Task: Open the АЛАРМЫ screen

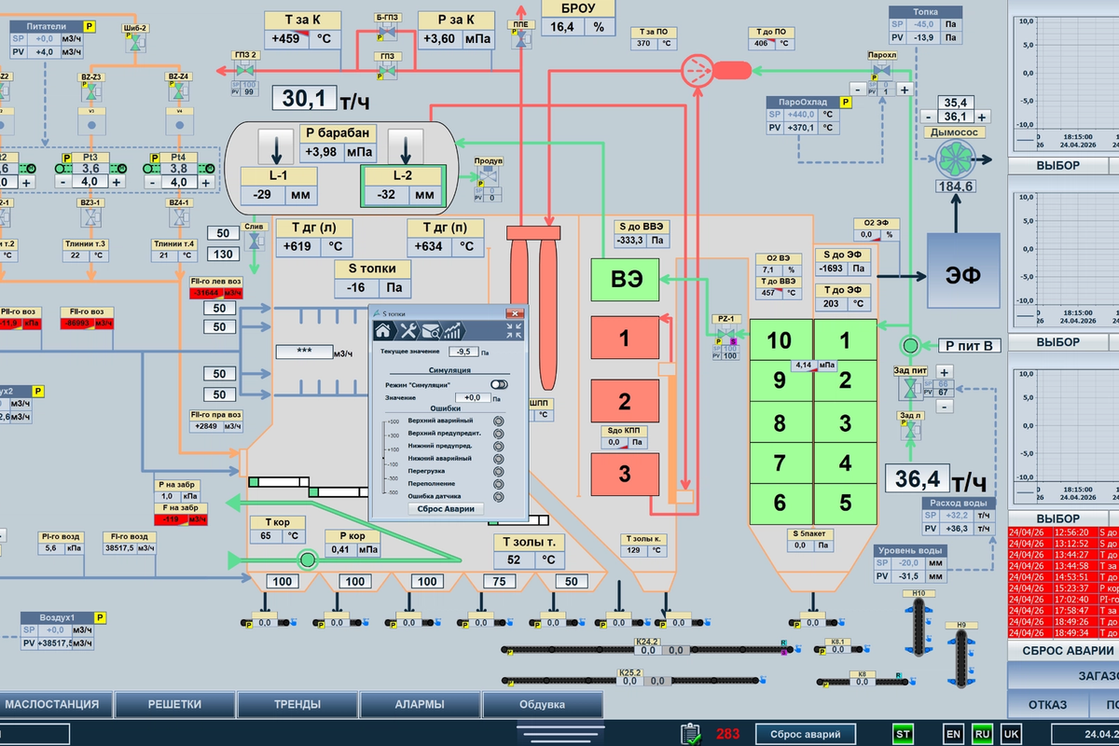Action: [420, 704]
